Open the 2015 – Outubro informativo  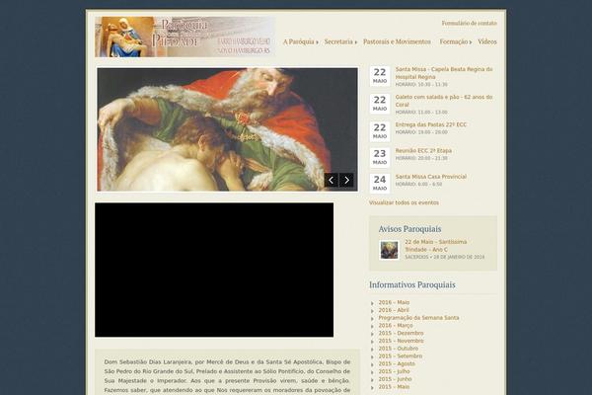click(399, 349)
